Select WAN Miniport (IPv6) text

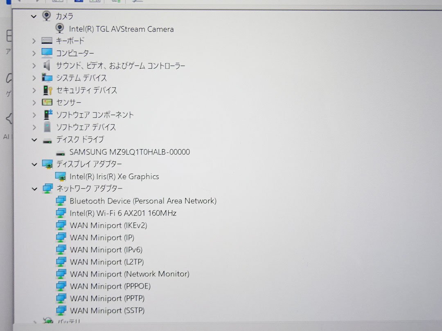coord(106,250)
